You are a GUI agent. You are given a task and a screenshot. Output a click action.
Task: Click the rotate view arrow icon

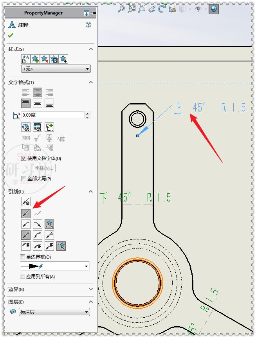click(162, 9)
